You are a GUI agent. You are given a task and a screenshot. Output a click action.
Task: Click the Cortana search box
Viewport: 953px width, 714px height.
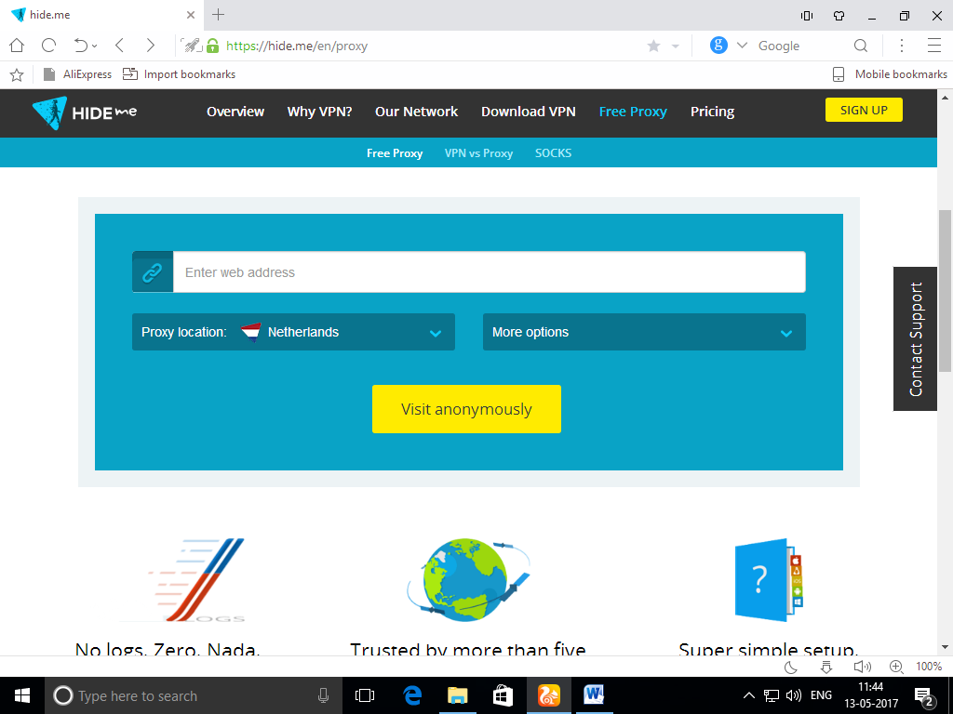(x=194, y=695)
